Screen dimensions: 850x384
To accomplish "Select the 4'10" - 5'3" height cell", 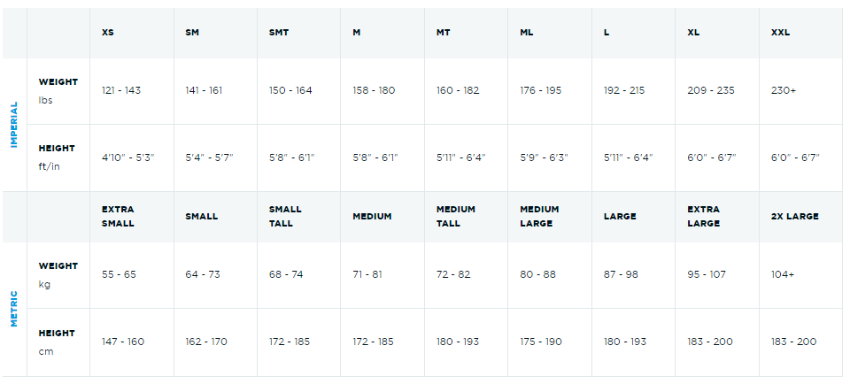I will coord(127,157).
